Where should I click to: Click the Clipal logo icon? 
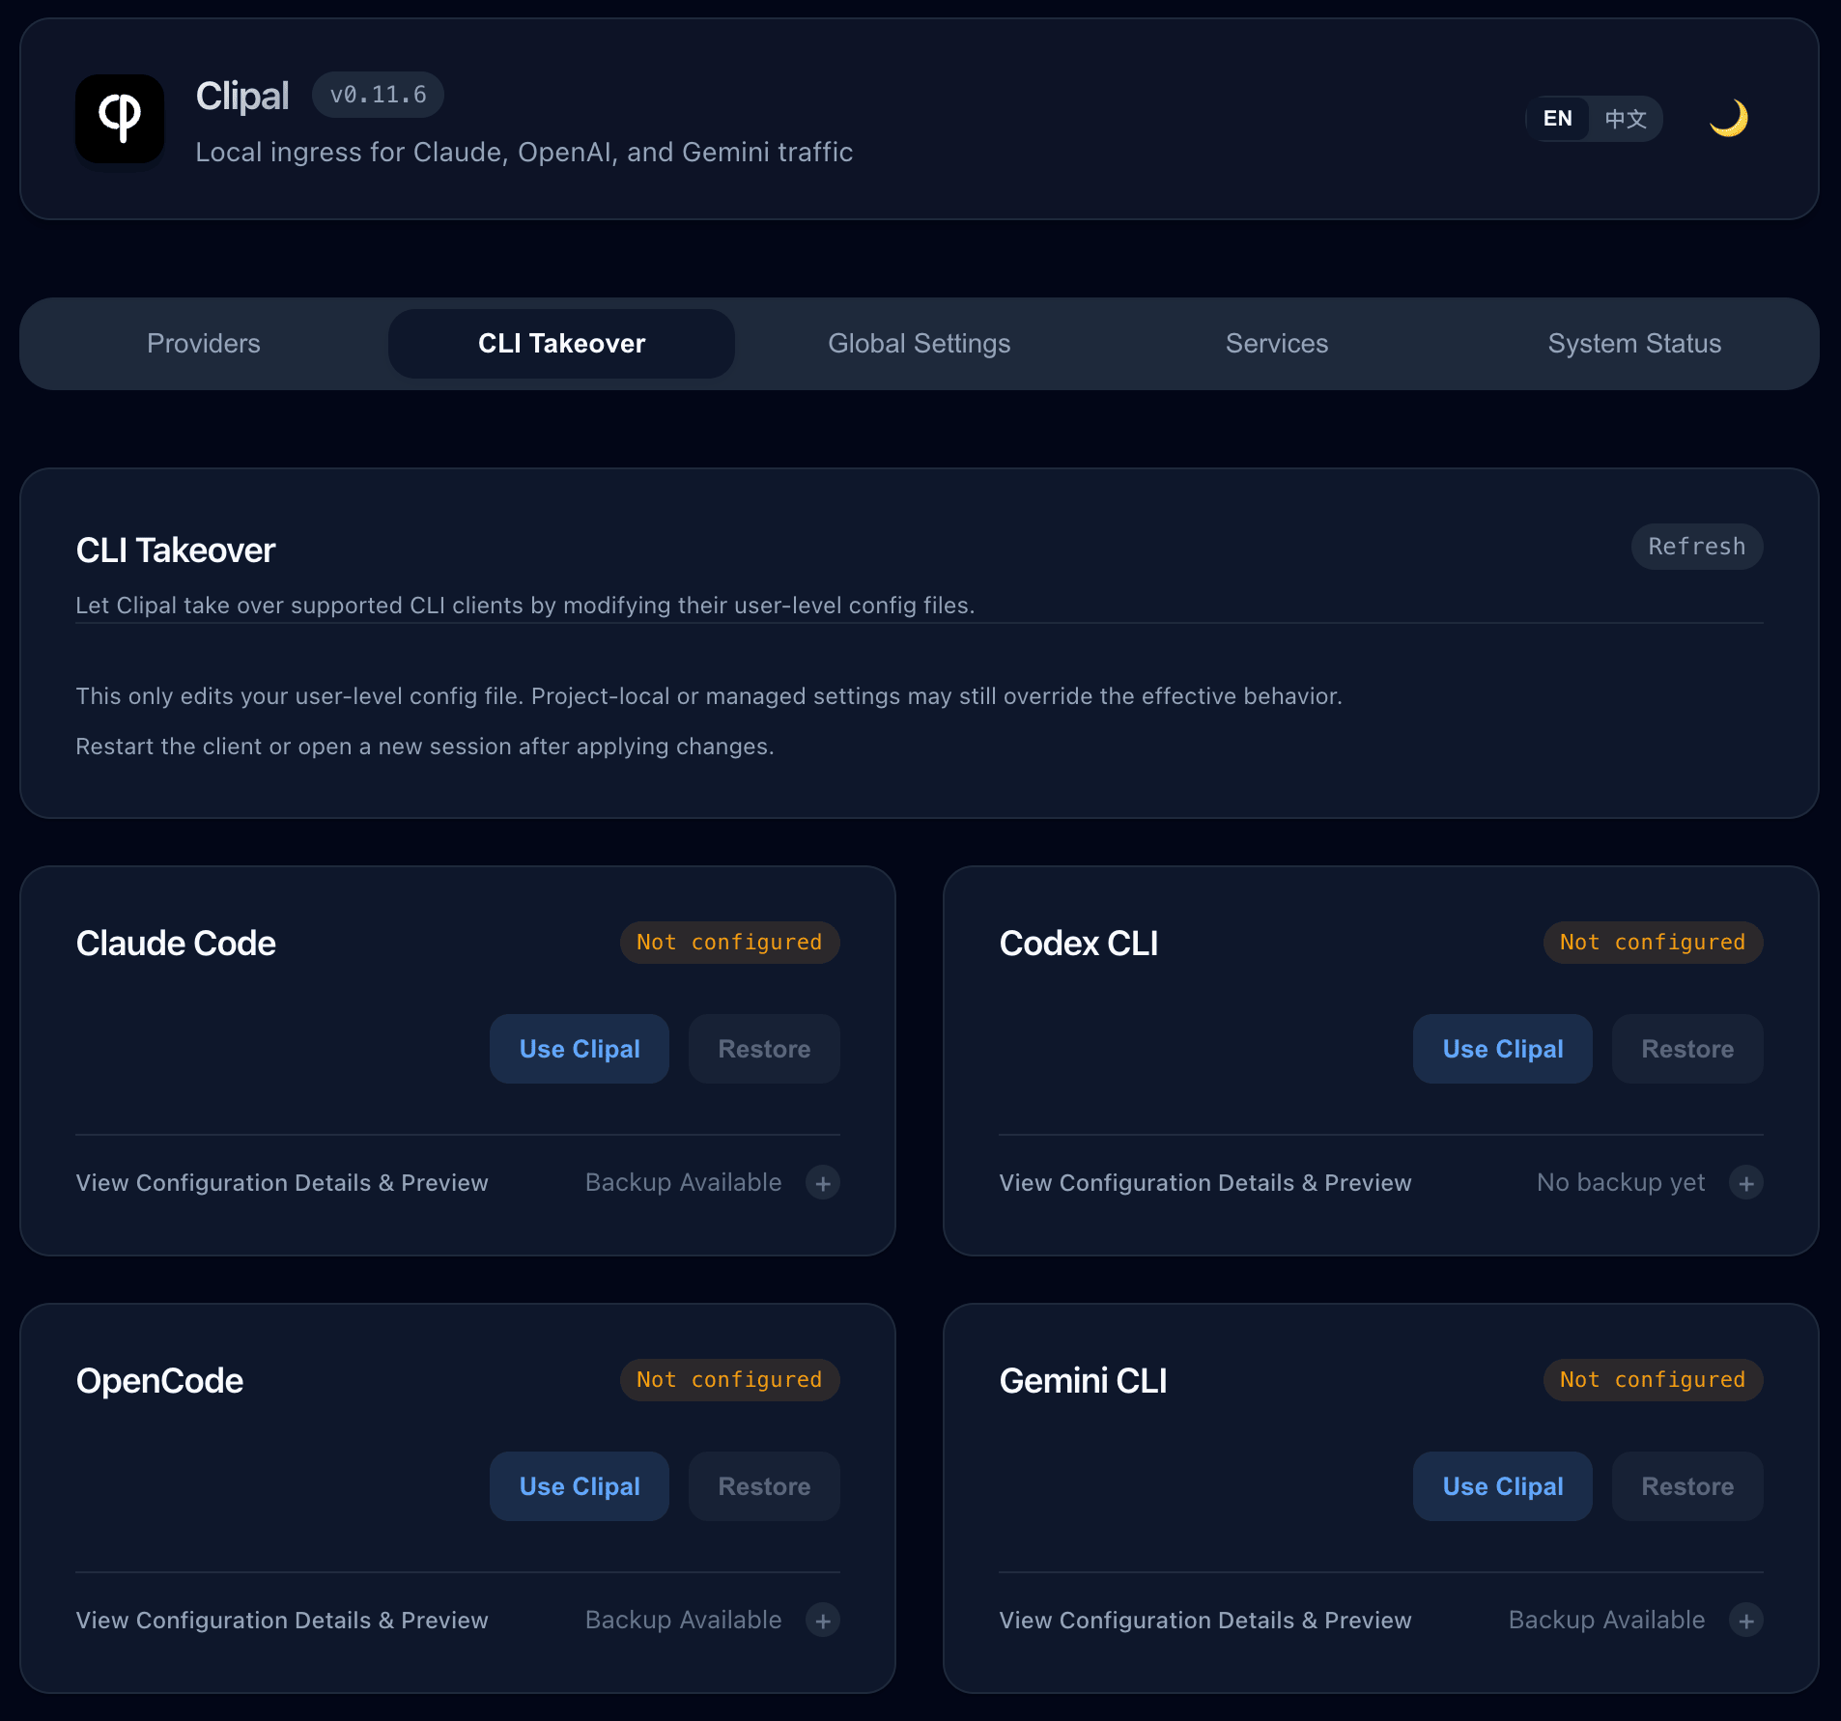pyautogui.click(x=118, y=118)
